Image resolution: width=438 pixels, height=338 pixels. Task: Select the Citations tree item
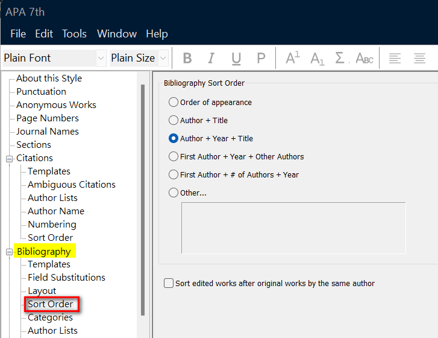click(34, 158)
